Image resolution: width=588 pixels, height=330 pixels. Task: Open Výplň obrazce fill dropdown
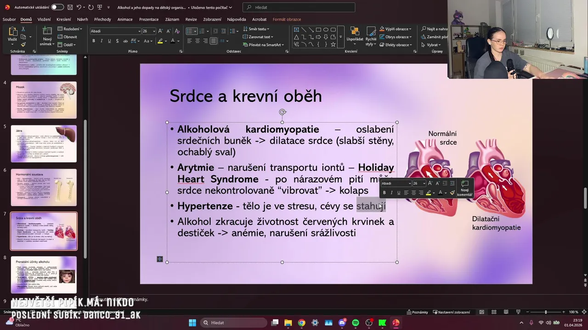click(x=396, y=29)
